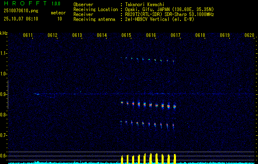Click the meteor count label
Screen dimensions: 258x164
tap(58, 13)
